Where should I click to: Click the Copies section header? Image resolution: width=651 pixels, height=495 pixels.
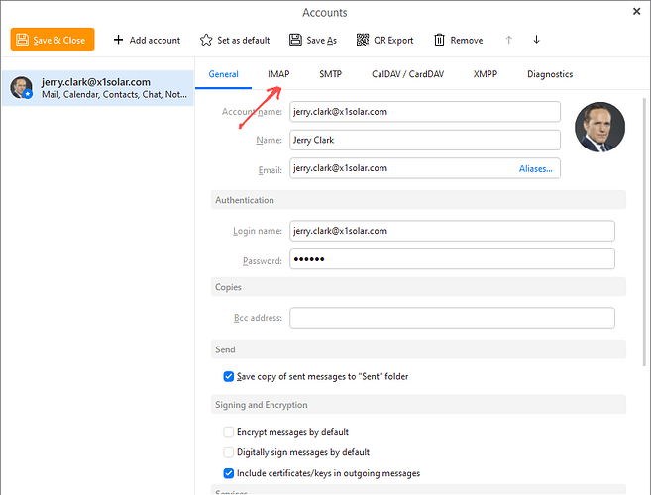(x=418, y=287)
